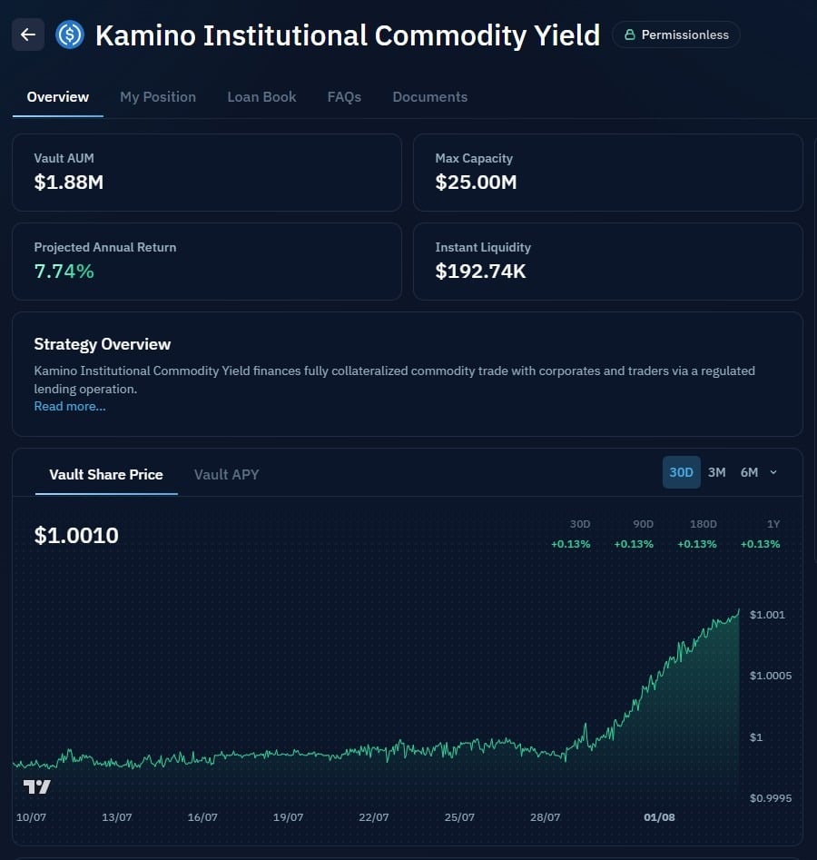Switch to the Overview tab
Screen dimensions: 817x860
point(57,97)
